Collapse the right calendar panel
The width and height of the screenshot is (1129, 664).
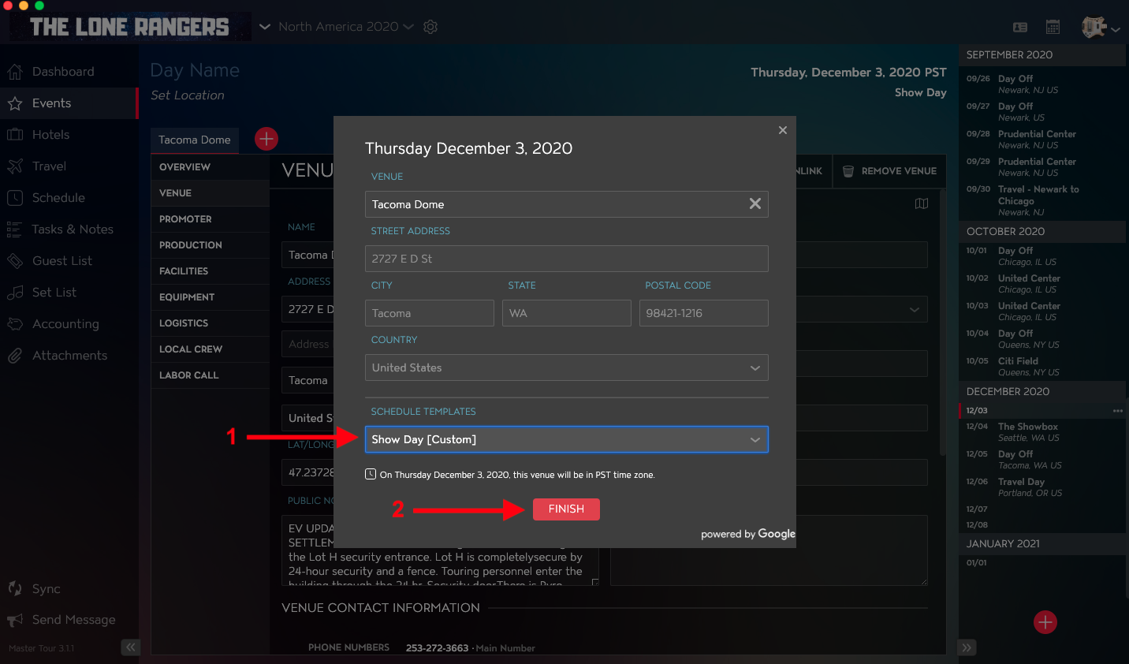[967, 647]
